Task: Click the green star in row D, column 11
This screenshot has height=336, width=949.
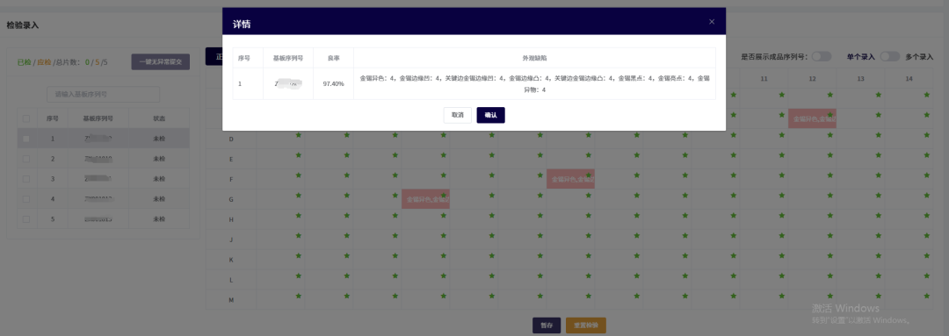Action: [781, 135]
